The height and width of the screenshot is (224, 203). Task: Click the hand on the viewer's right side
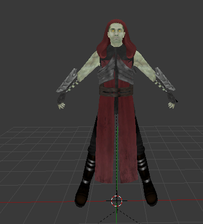(172, 105)
